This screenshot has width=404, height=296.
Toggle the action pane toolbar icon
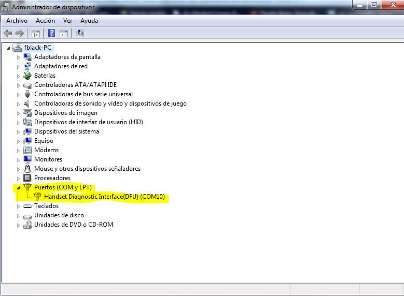[x=64, y=34]
